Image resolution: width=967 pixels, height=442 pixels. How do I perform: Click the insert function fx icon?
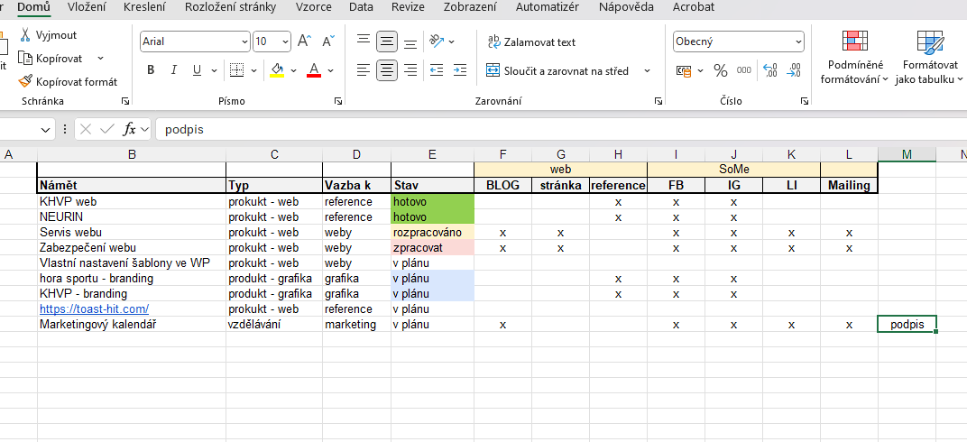click(x=130, y=129)
